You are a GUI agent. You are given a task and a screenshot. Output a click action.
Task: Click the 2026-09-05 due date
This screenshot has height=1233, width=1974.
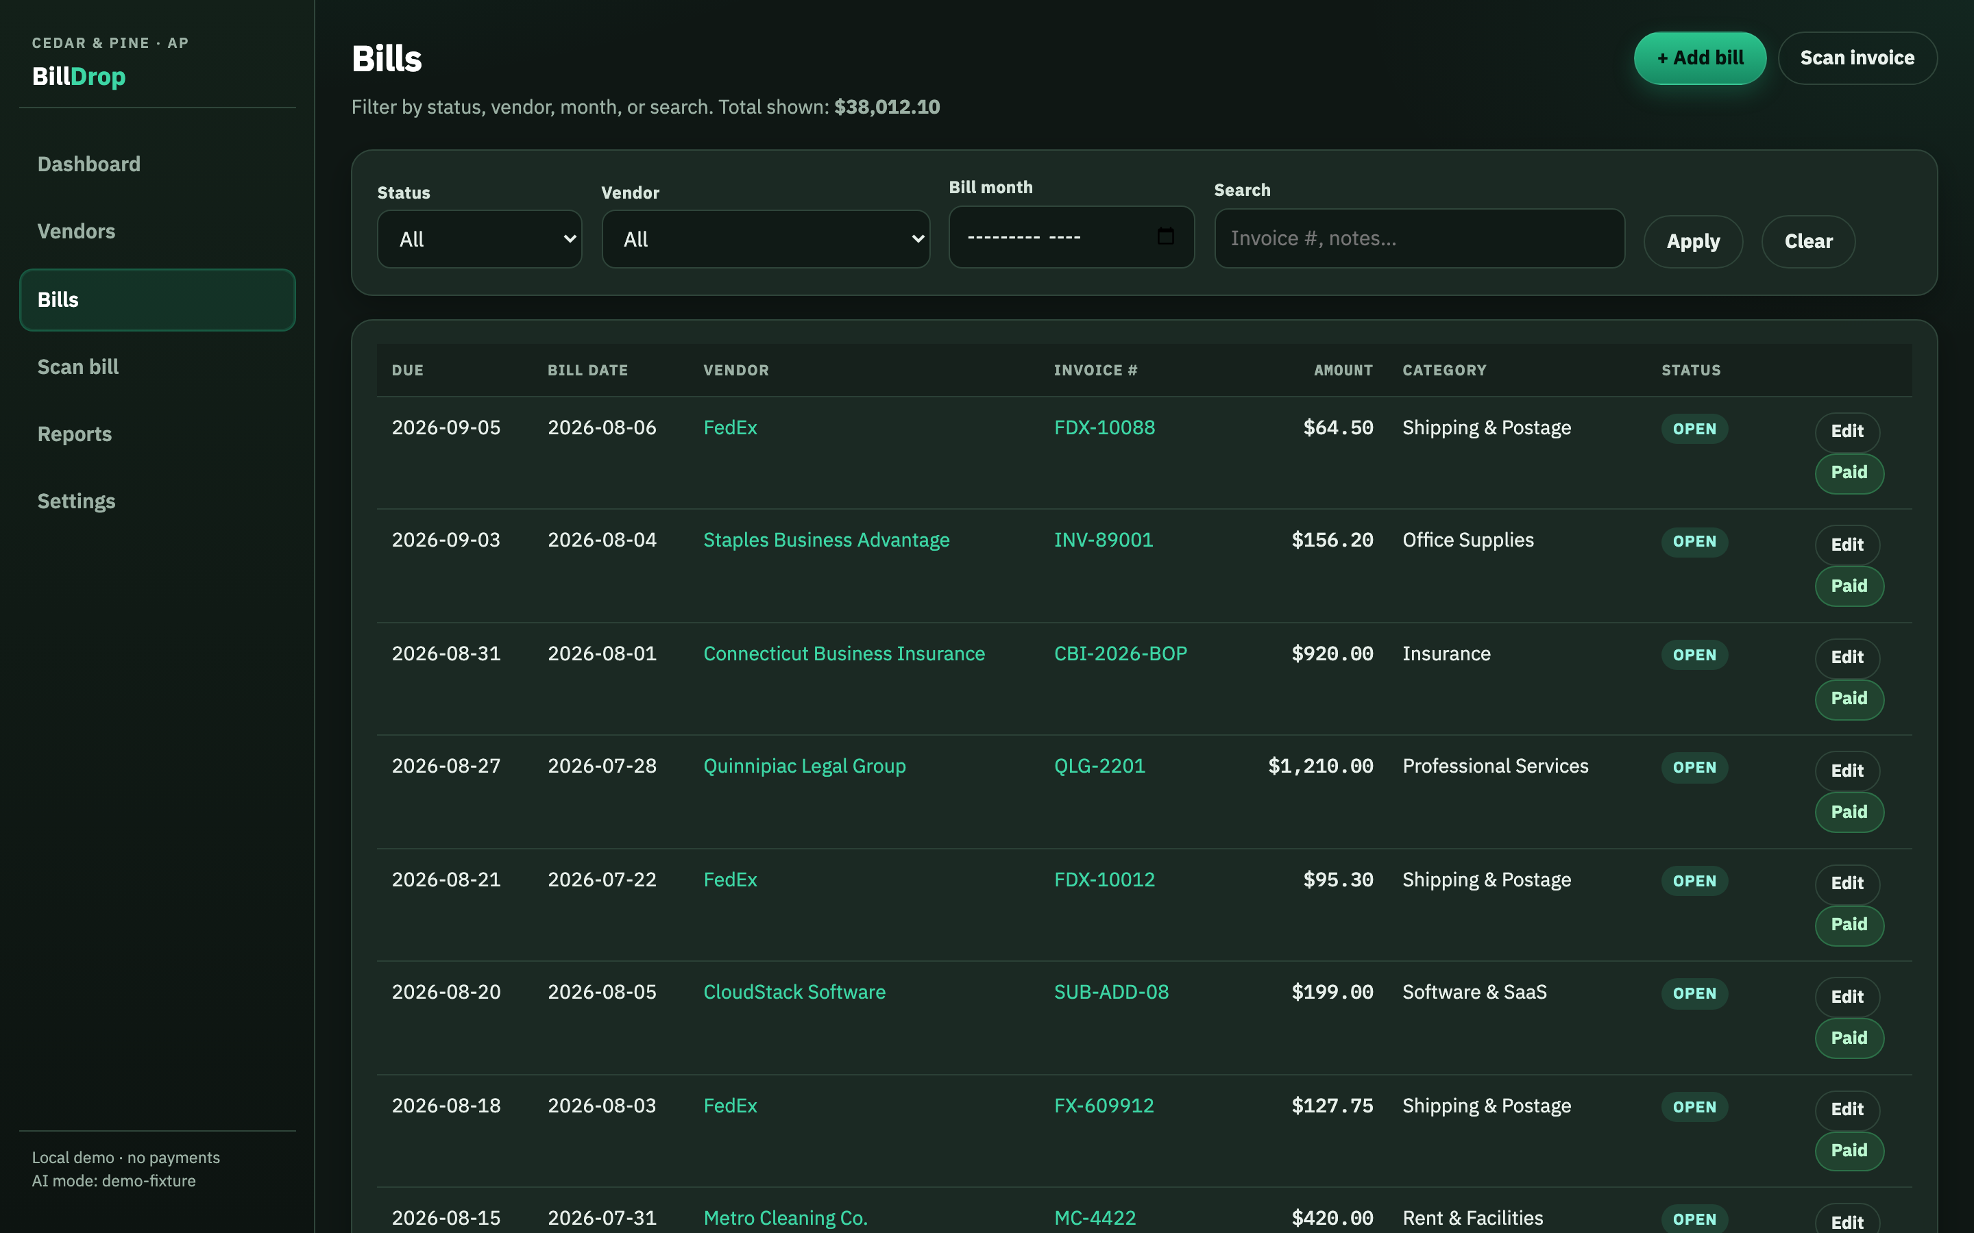coord(446,427)
